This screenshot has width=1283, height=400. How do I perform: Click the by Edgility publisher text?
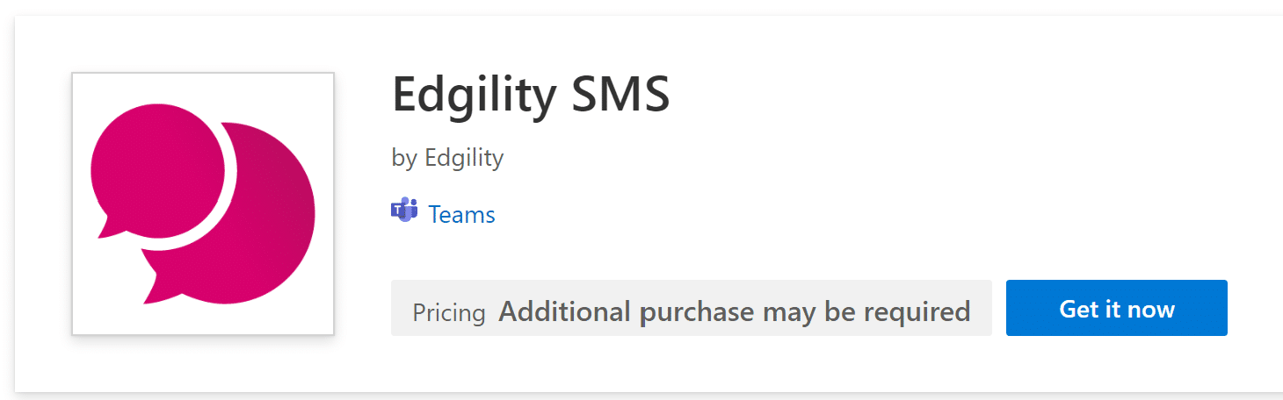coord(447,158)
